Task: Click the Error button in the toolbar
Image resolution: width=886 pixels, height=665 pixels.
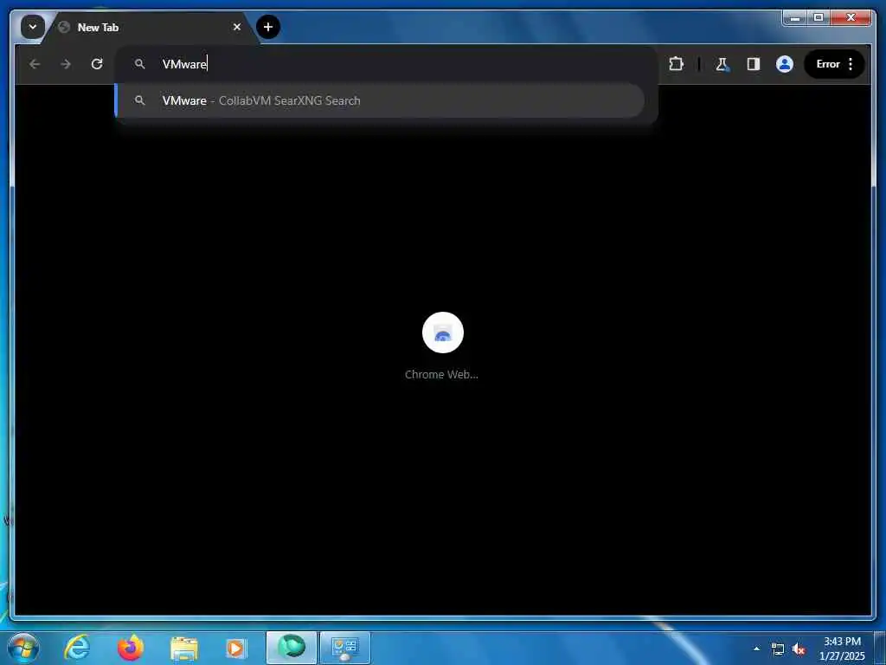Action: click(828, 64)
